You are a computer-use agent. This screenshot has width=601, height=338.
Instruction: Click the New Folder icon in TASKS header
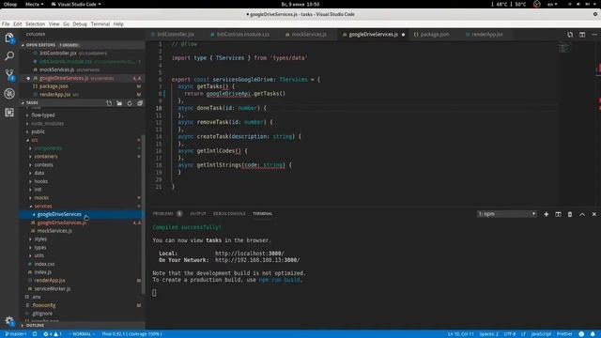point(119,103)
